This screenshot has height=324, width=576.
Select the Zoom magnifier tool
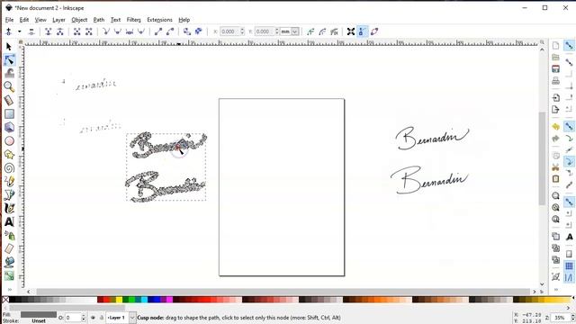[9, 86]
